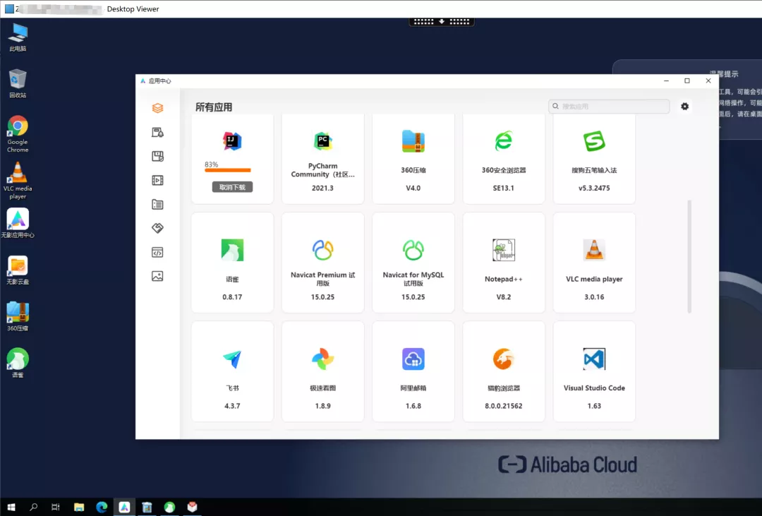Screen dimensions: 762x516
Task: Open 语雀 desktop shortcut
Action: point(18,363)
